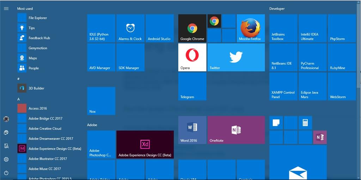
Task: Open the People app
Action: point(50,68)
